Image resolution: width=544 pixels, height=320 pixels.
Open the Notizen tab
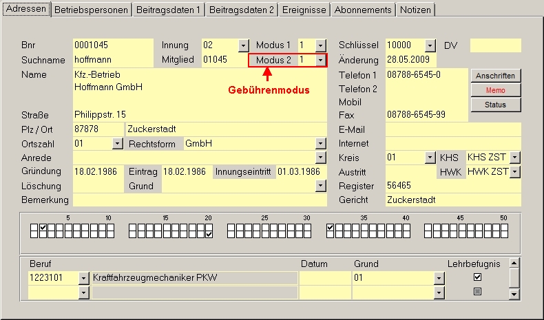coord(415,10)
